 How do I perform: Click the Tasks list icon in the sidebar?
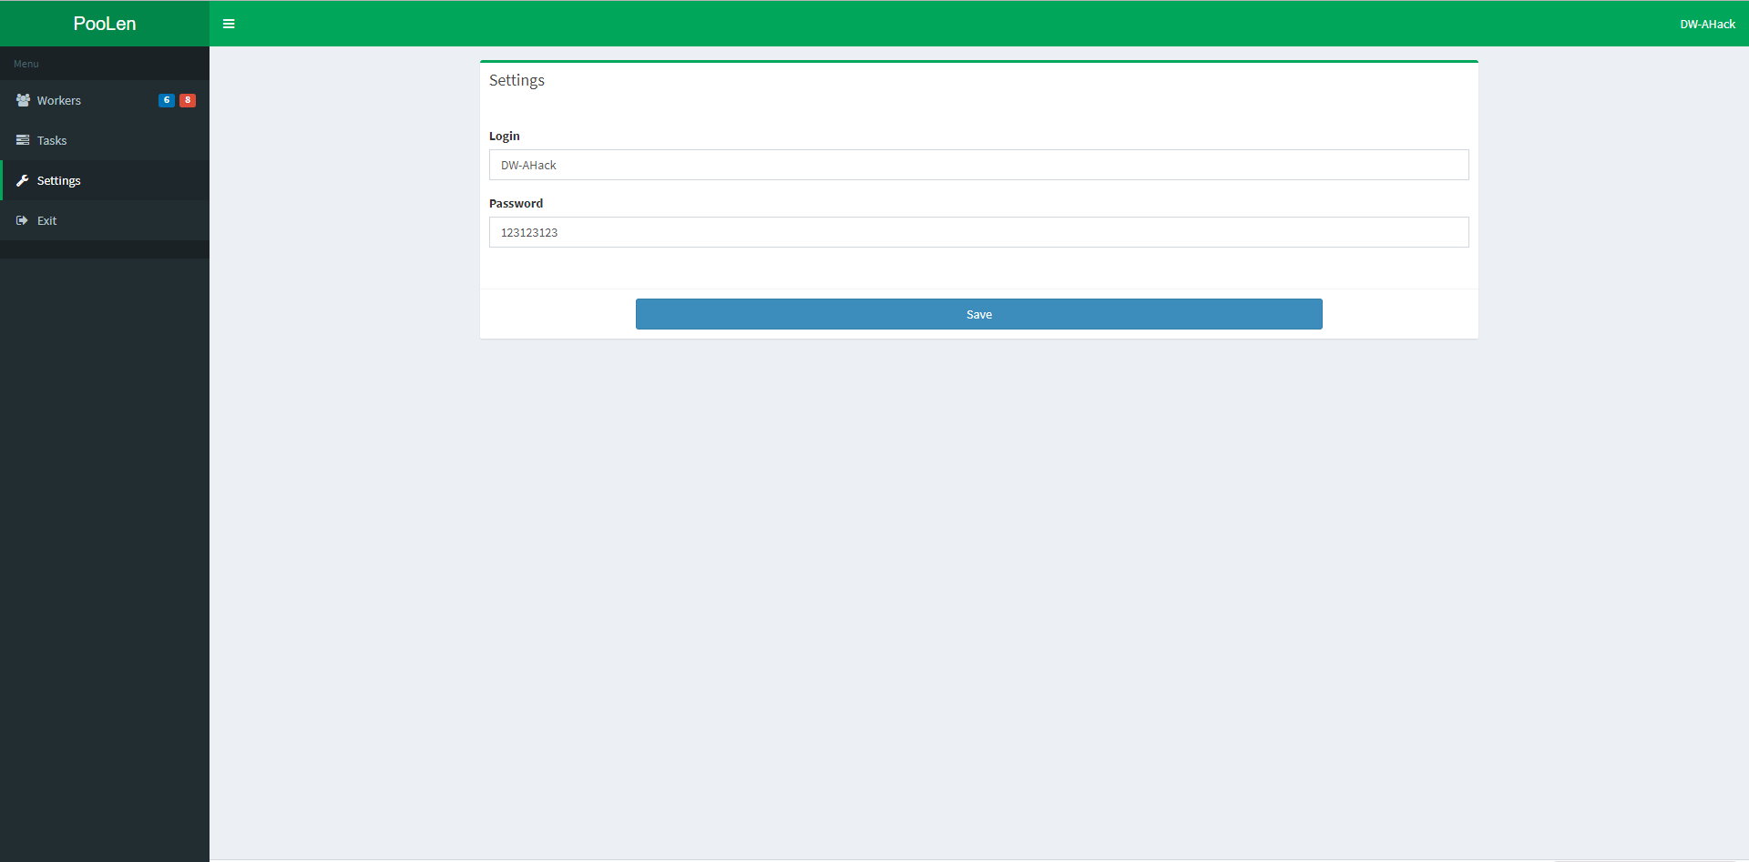pos(23,140)
